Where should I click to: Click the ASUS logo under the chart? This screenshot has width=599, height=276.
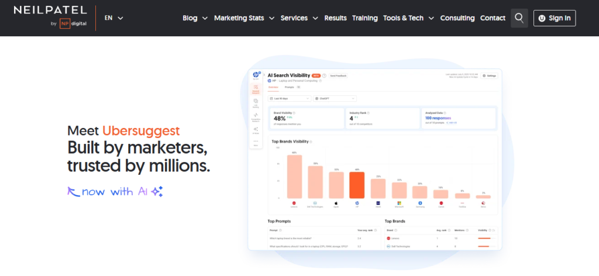(x=378, y=203)
